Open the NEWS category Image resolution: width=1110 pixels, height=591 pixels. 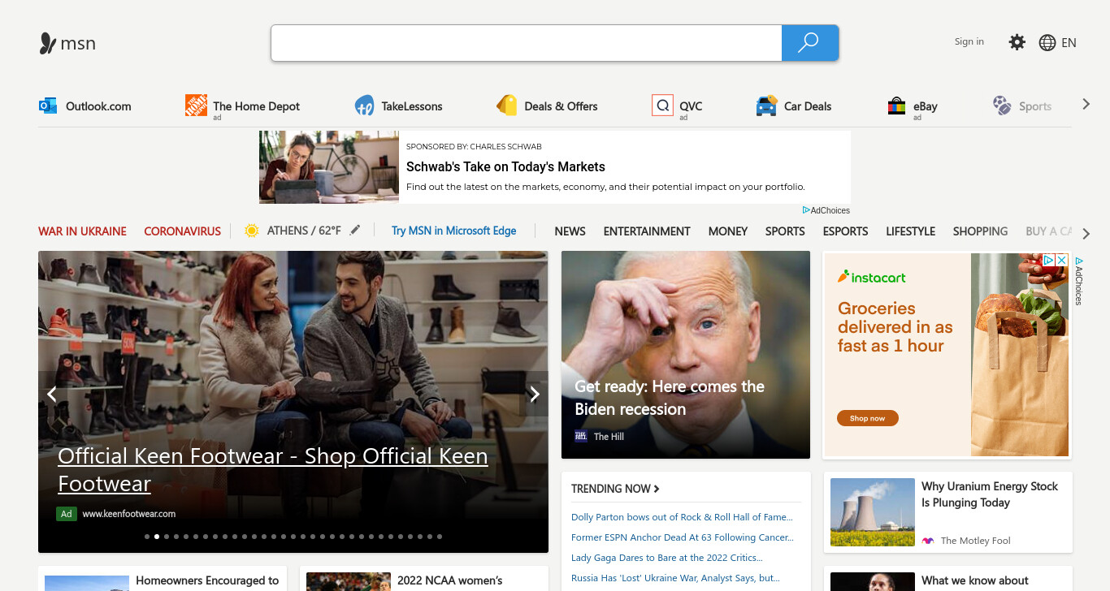tap(570, 231)
